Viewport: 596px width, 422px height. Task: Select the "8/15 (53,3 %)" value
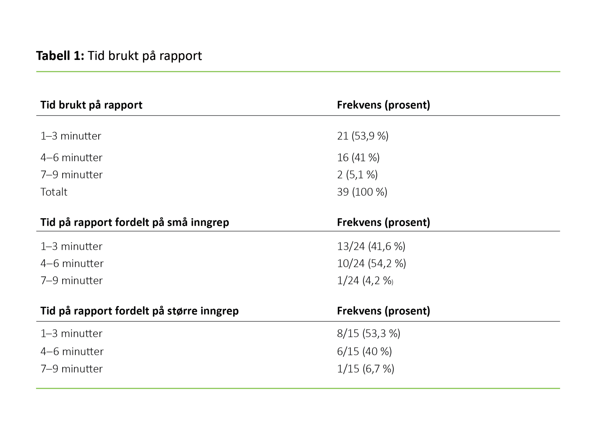coord(368,333)
